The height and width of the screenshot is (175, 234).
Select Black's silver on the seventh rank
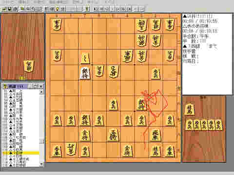pos(85,120)
